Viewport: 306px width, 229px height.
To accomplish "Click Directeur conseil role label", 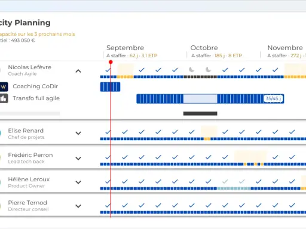I will point(28,209).
